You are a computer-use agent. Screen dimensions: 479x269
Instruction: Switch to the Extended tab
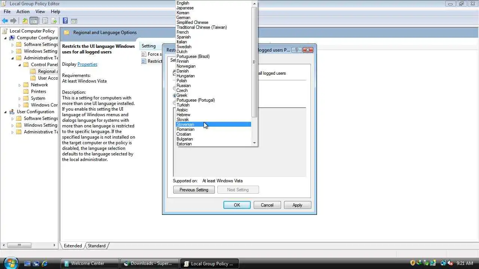pyautogui.click(x=73, y=246)
